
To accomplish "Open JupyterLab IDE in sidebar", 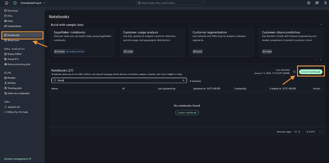I will click(14, 107).
